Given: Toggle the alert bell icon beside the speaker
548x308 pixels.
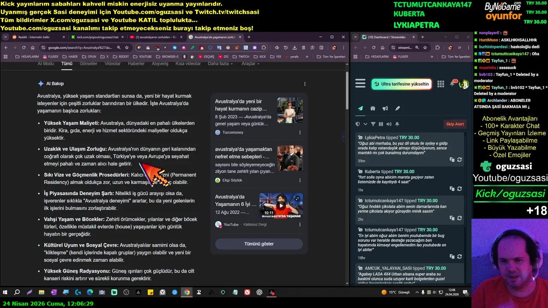Looking at the screenshot, I should pos(397,124).
